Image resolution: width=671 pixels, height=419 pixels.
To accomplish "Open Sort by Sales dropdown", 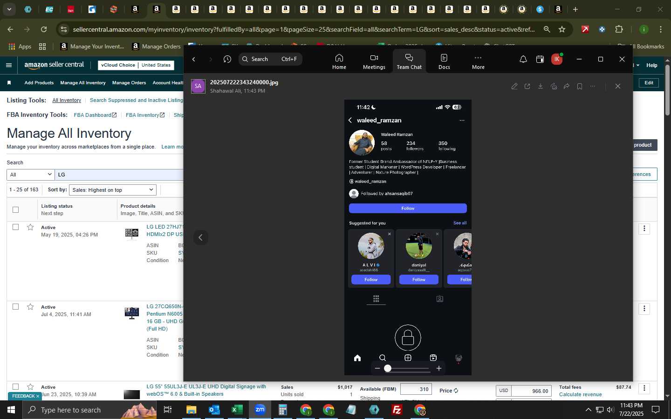I will [x=112, y=190].
